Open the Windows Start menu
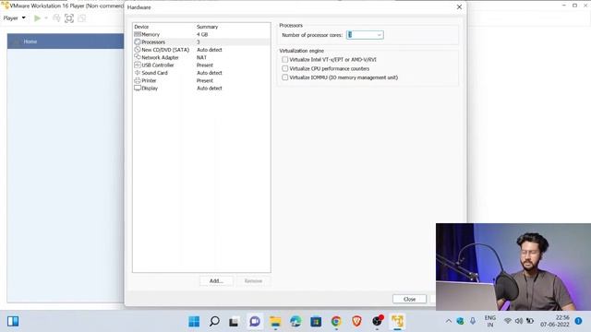591x332 pixels. click(x=194, y=322)
